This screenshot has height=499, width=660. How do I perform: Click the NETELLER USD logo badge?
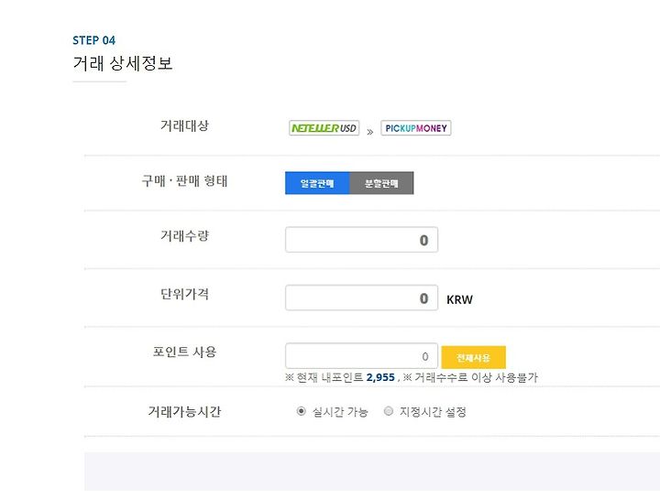pyautogui.click(x=324, y=128)
